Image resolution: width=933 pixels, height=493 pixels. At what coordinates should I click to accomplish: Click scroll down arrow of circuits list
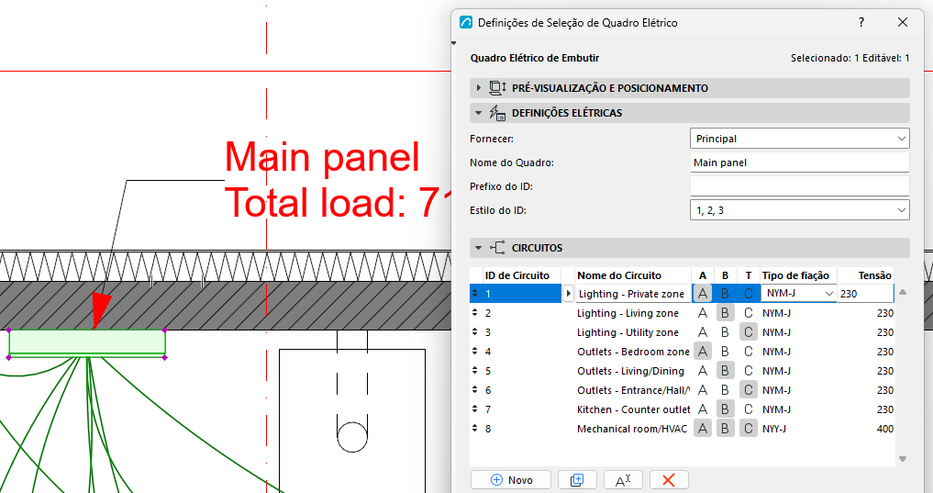click(903, 459)
